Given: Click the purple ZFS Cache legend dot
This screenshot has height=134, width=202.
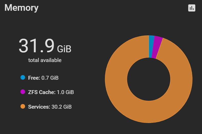Looking at the screenshot, I should [23, 92].
